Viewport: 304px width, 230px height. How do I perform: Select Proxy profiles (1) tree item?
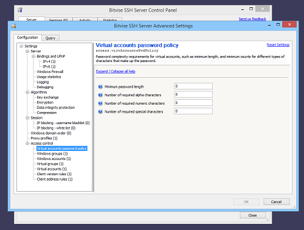point(44,138)
